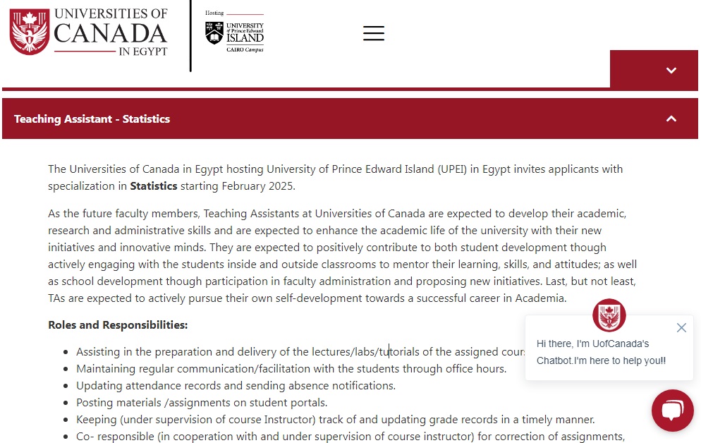Image resolution: width=701 pixels, height=443 pixels.
Task: Click the keeping grade records bullet
Action: pyautogui.click(x=335, y=420)
